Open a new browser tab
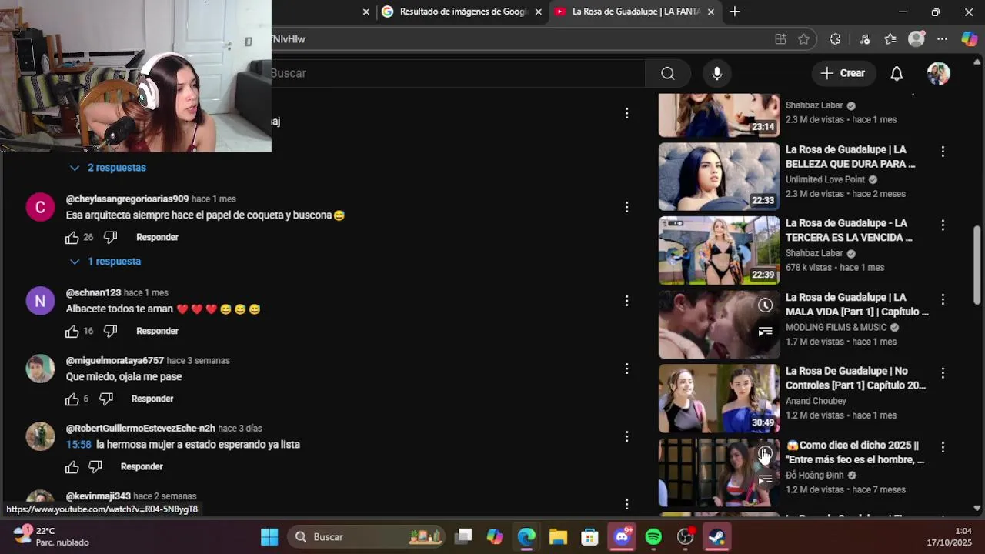Viewport: 985px width, 554px height. pos(735,12)
